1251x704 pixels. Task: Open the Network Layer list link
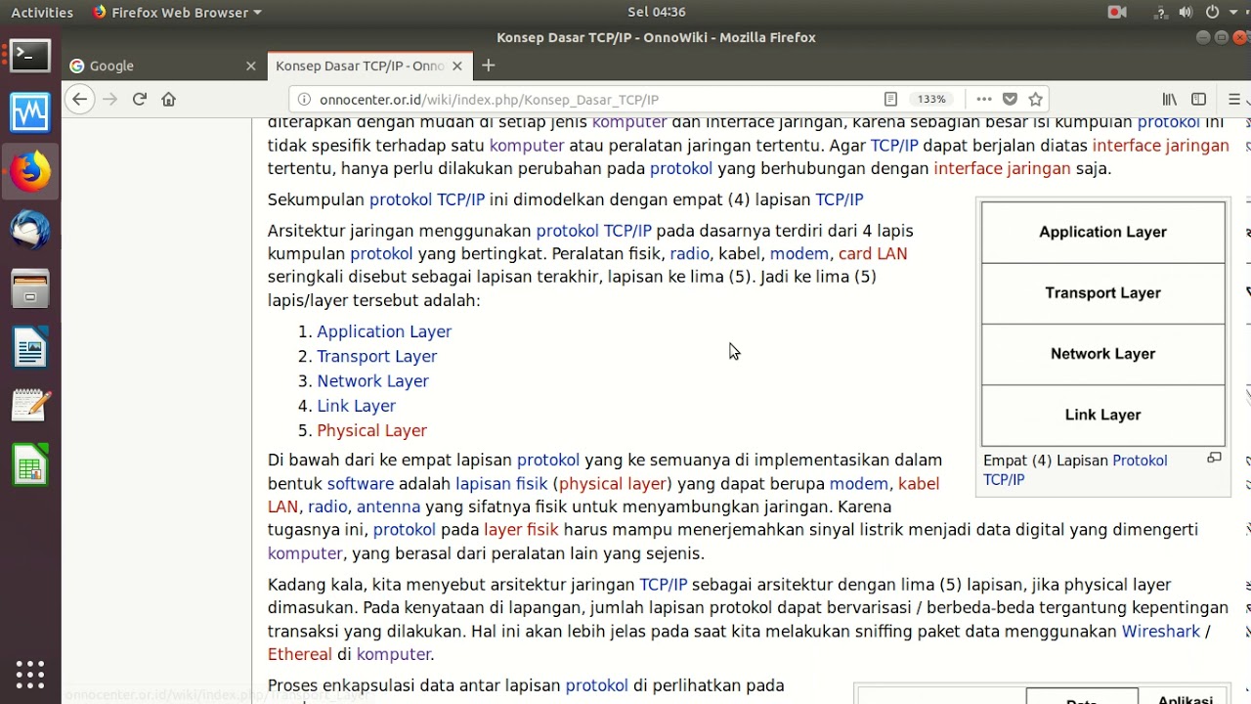point(372,381)
